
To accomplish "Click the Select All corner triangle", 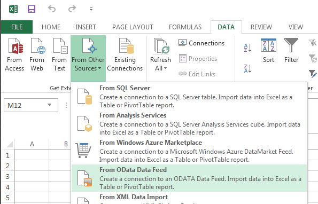I will click(x=10, y=144).
